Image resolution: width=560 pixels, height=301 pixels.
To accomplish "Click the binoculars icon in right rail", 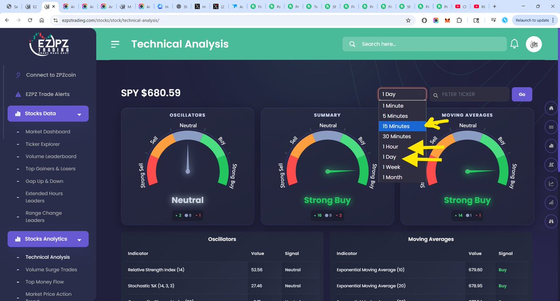I will tap(551, 221).
